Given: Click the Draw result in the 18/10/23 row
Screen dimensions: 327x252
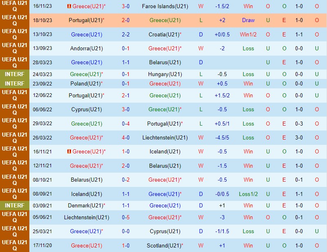Looking at the screenshot, I should [x=248, y=20].
